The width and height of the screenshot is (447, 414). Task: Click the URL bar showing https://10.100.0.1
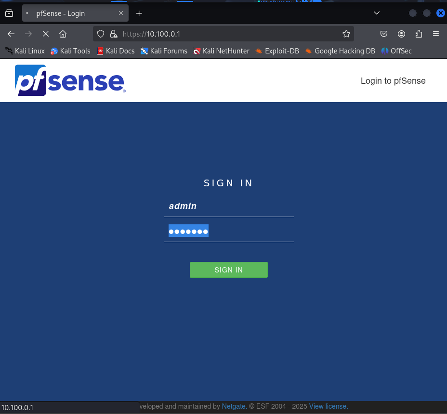coord(223,34)
